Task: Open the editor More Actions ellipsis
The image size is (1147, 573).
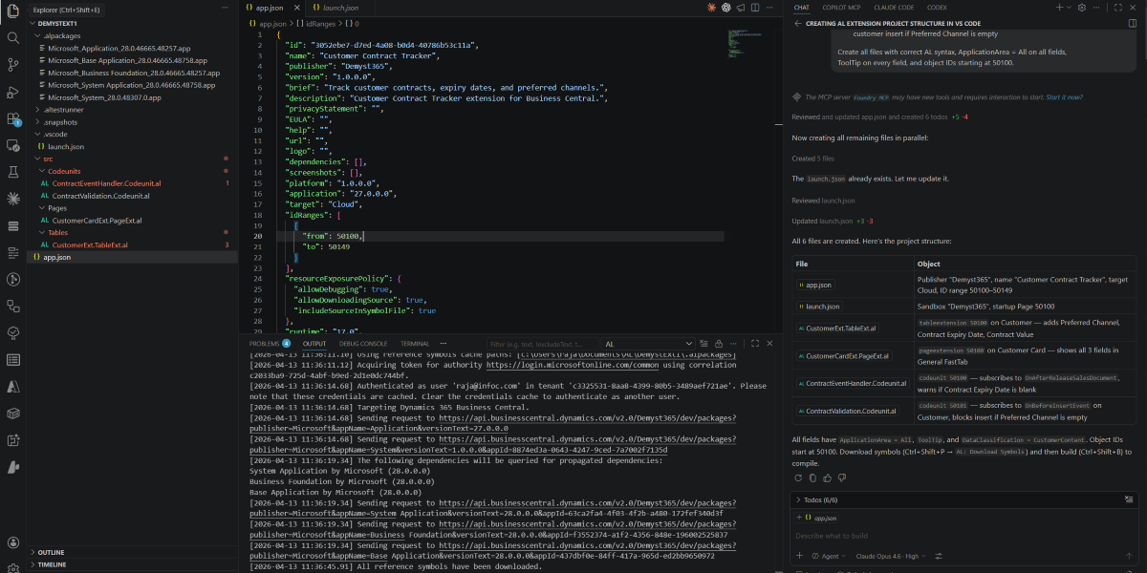Action: coord(769,8)
